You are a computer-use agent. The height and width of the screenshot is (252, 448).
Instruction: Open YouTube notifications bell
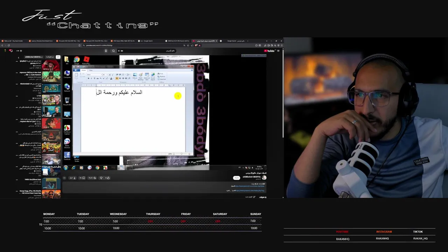tap(11, 51)
